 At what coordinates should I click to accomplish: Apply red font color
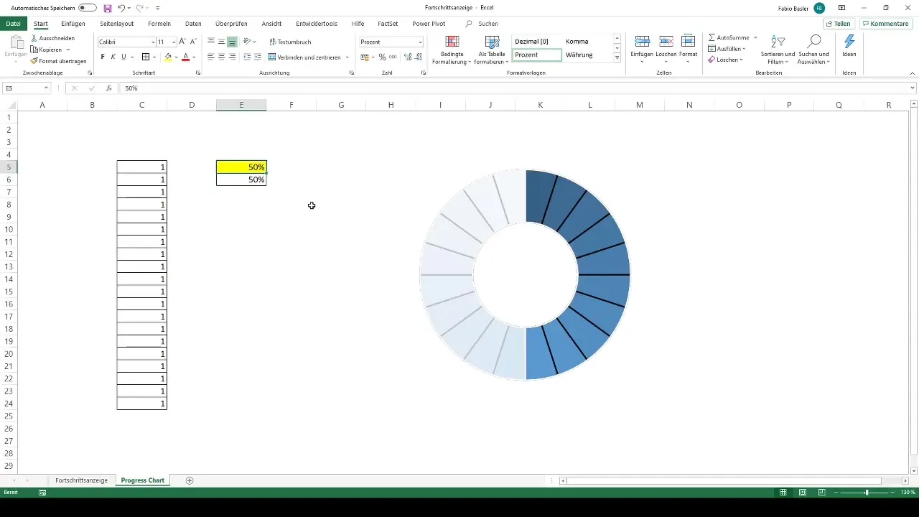tap(185, 57)
